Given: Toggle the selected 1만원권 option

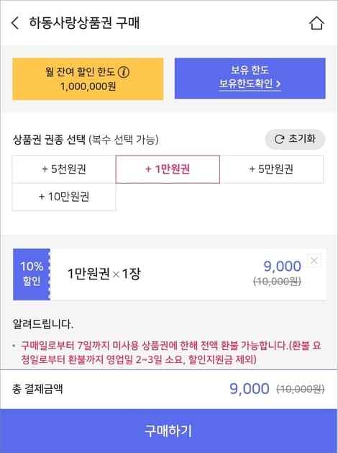Looking at the screenshot, I should pos(168,169).
